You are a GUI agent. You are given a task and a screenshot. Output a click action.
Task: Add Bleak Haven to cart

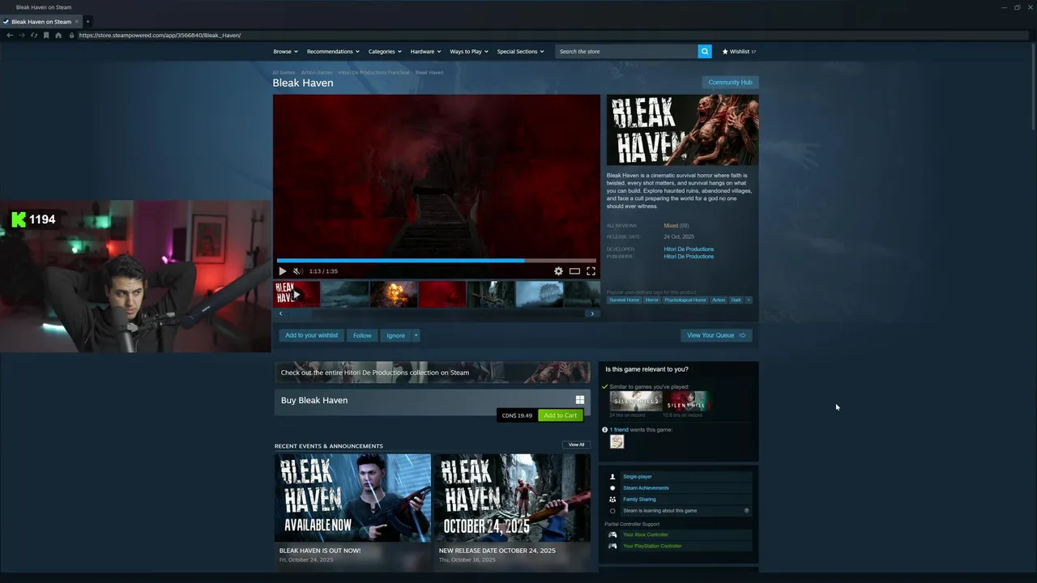(x=561, y=415)
